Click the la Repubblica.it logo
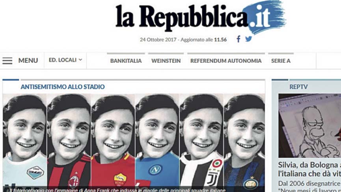The image size is (341, 192). pos(201,18)
